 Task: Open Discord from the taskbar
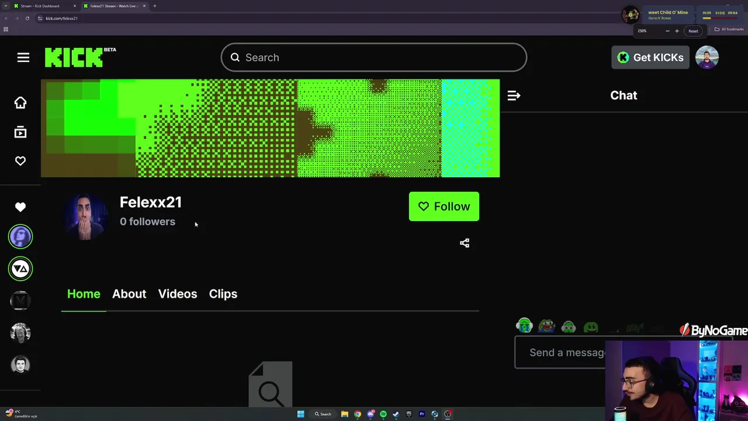(370, 414)
